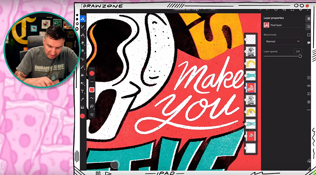The image size is (316, 175).
Task: Select the Text tool
Action: (x=83, y=91)
